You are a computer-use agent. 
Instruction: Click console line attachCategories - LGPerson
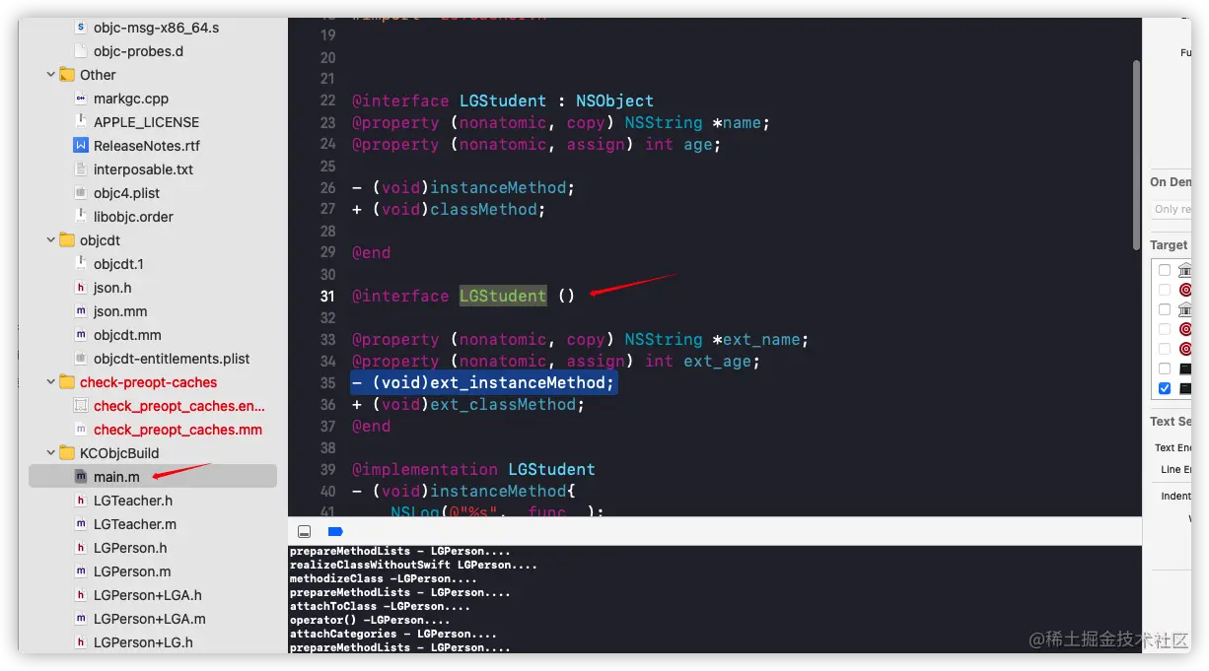[x=394, y=635]
